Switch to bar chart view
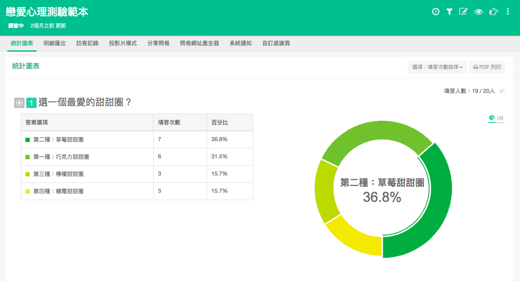520x281 pixels. [x=500, y=117]
